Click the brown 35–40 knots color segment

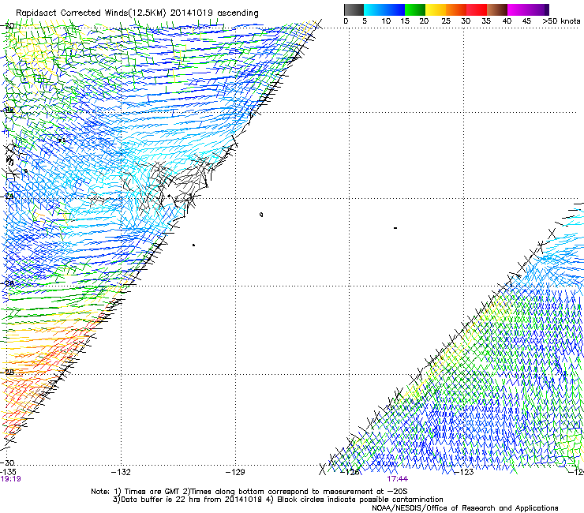pos(497,9)
